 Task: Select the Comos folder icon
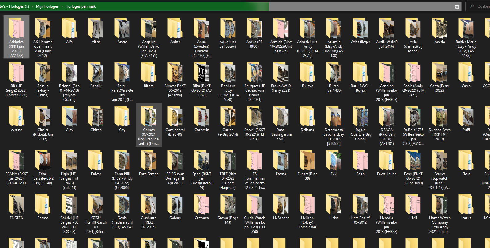pos(149,116)
